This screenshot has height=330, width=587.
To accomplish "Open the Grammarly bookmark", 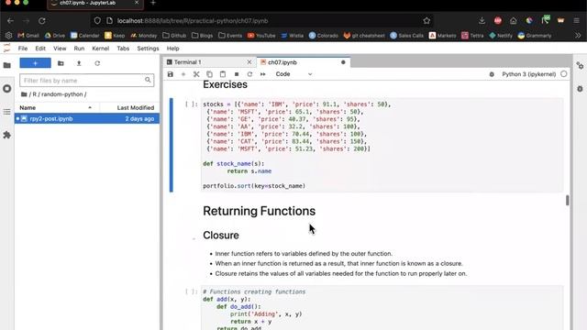I will [x=535, y=36].
